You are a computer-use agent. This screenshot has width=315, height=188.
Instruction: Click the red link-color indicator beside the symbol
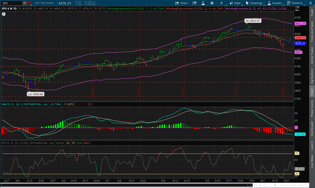pyautogui.click(x=29, y=3)
